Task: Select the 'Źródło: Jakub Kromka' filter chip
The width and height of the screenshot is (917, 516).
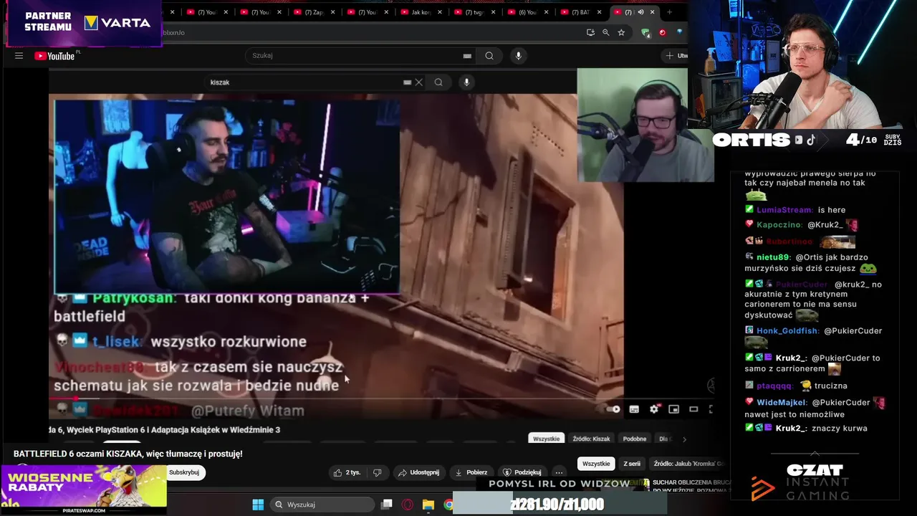Action: (688, 464)
